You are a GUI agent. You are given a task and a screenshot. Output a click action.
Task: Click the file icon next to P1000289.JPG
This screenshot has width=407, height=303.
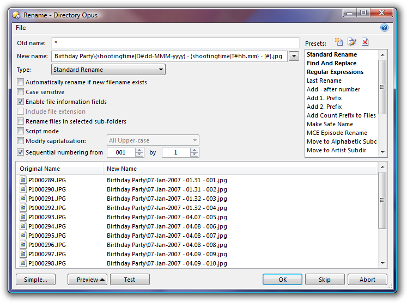pyautogui.click(x=23, y=180)
